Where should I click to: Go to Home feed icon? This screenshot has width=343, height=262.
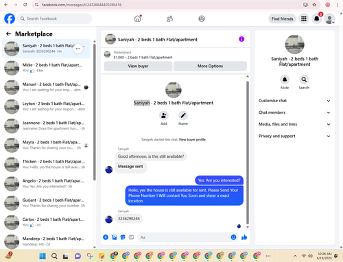[138, 19]
